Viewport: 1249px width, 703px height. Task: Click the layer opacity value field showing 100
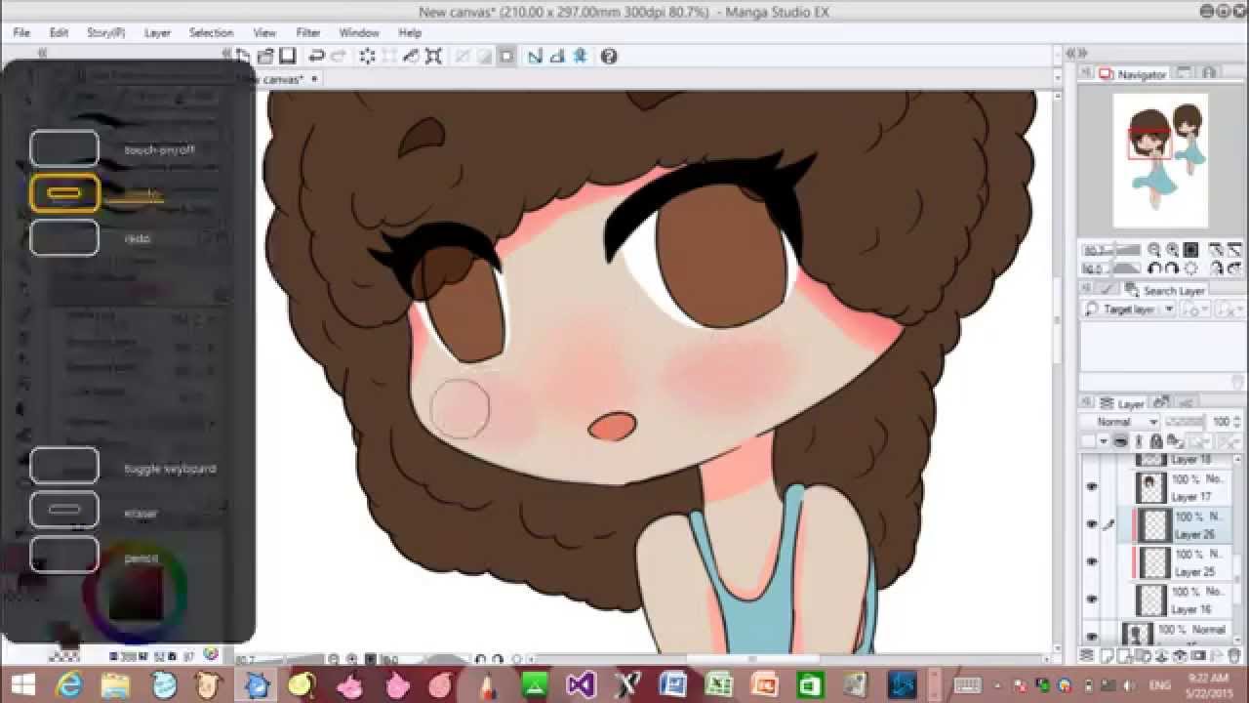pos(1221,422)
